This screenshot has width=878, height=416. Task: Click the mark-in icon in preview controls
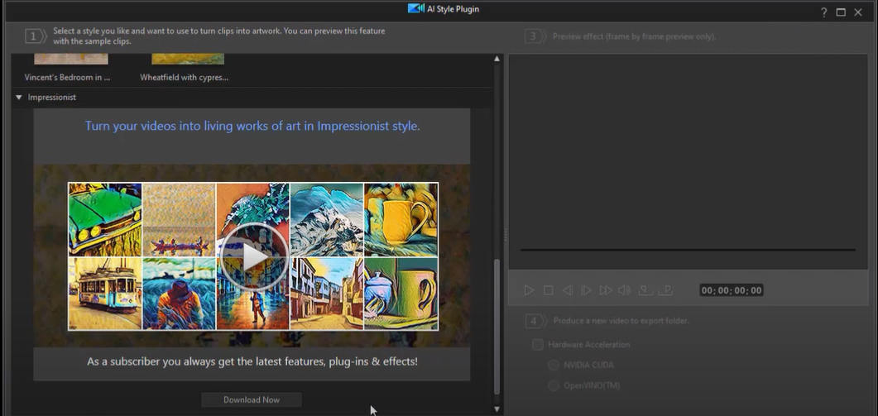click(645, 290)
